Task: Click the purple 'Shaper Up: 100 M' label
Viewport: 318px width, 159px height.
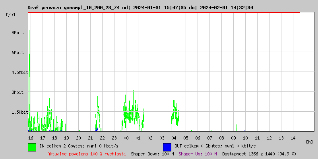Action: click(x=198, y=153)
